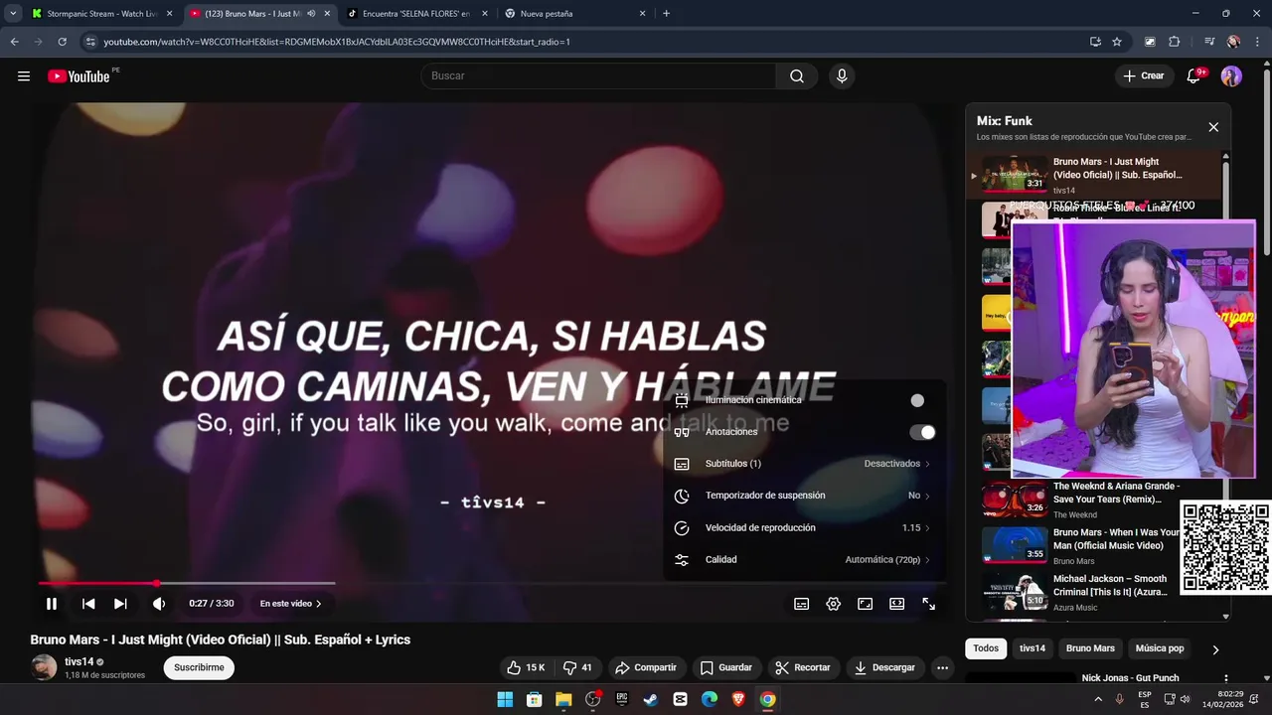This screenshot has width=1272, height=715.
Task: Click the Recortar button
Action: coord(802,667)
